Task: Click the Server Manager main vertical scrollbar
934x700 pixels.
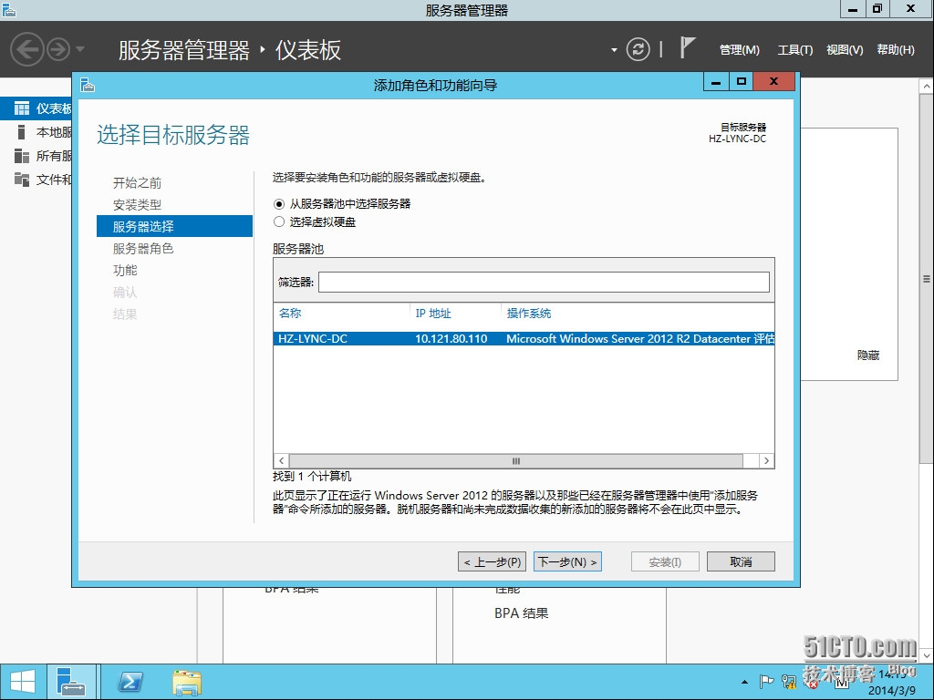Action: [927, 279]
